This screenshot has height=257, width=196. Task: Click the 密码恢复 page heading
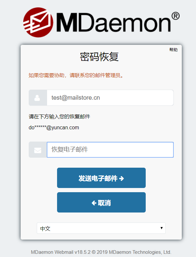coord(99,57)
